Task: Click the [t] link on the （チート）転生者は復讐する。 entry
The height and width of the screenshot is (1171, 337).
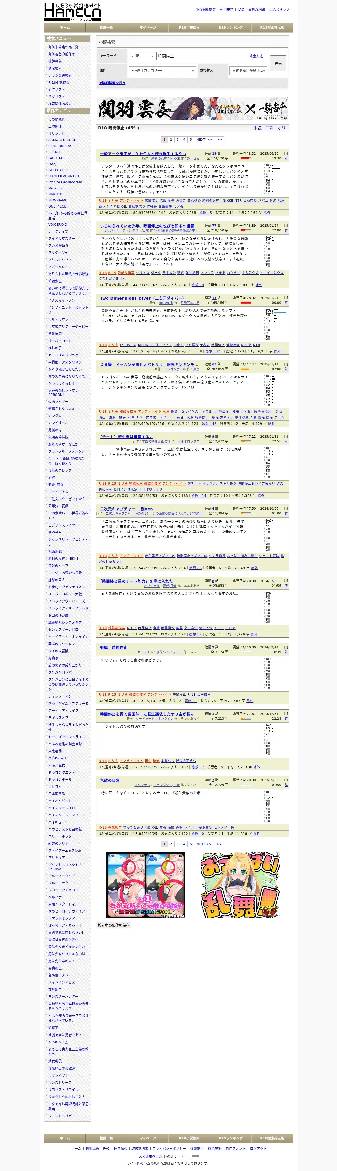Action: pyautogui.click(x=286, y=436)
